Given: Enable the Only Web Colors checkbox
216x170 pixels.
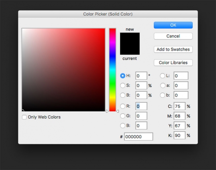Looking at the screenshot, I should pyautogui.click(x=24, y=117).
